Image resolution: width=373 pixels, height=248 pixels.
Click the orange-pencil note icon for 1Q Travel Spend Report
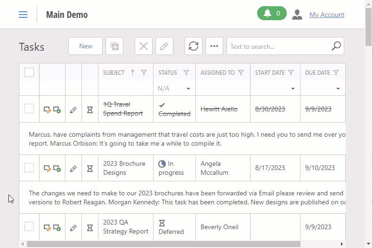(x=47, y=109)
